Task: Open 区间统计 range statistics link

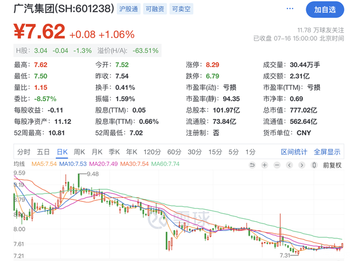Action: point(294,152)
